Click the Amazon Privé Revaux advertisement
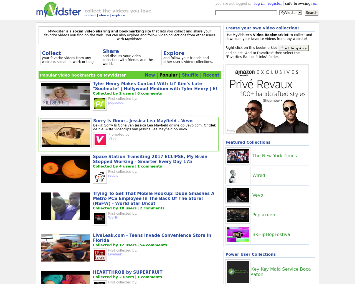The image size is (355, 284). (267, 99)
